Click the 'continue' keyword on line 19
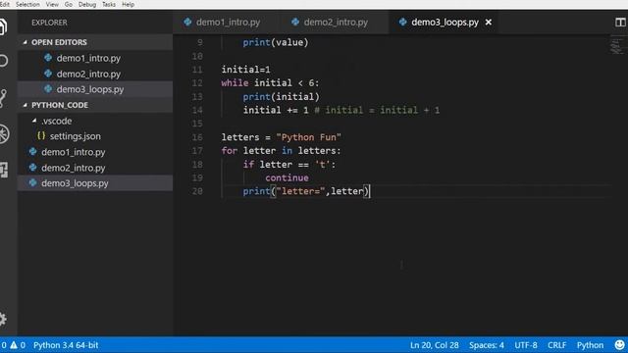The height and width of the screenshot is (353, 628). pos(287,177)
